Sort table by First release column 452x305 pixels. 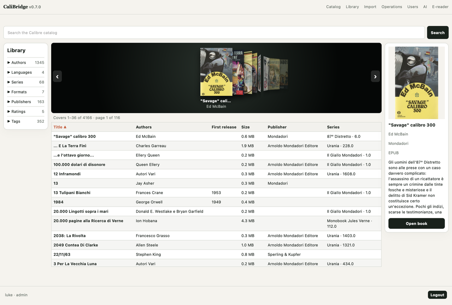[x=224, y=127]
